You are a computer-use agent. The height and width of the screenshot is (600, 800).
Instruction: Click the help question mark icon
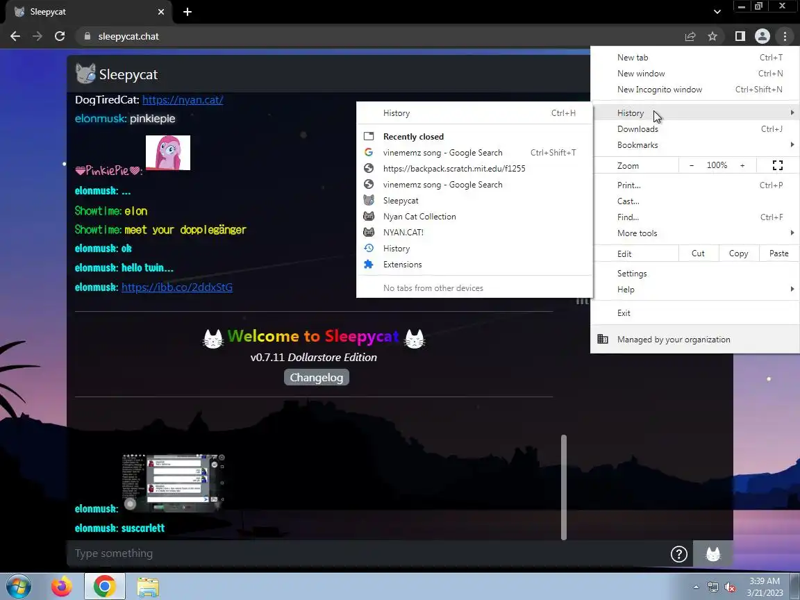pyautogui.click(x=679, y=554)
